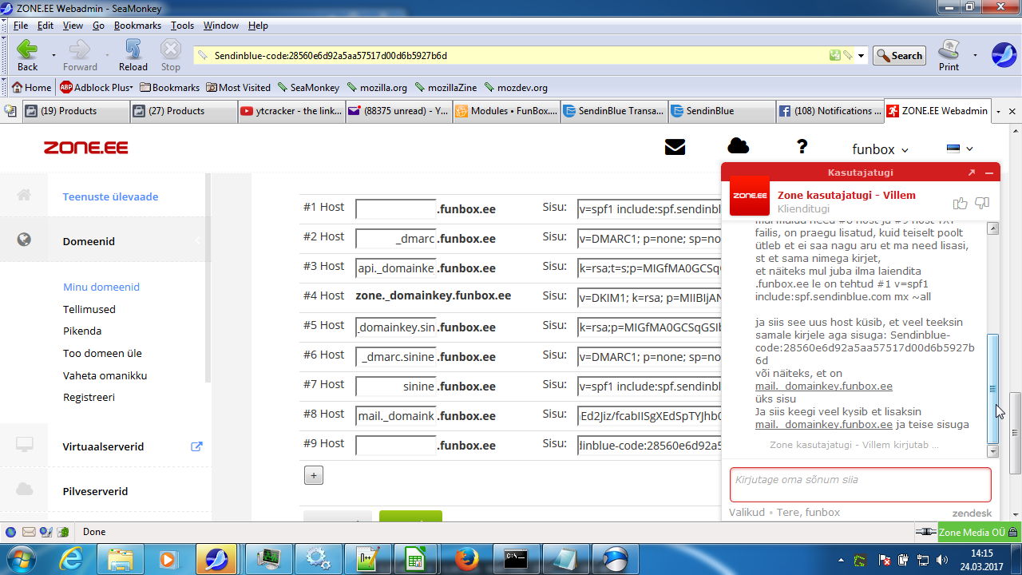The height and width of the screenshot is (575, 1022).
Task: Focus the chat message input field
Action: [x=861, y=485]
